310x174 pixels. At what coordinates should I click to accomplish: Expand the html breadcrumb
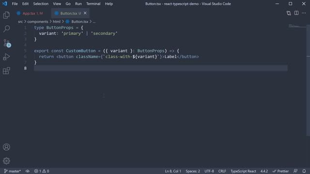57,22
